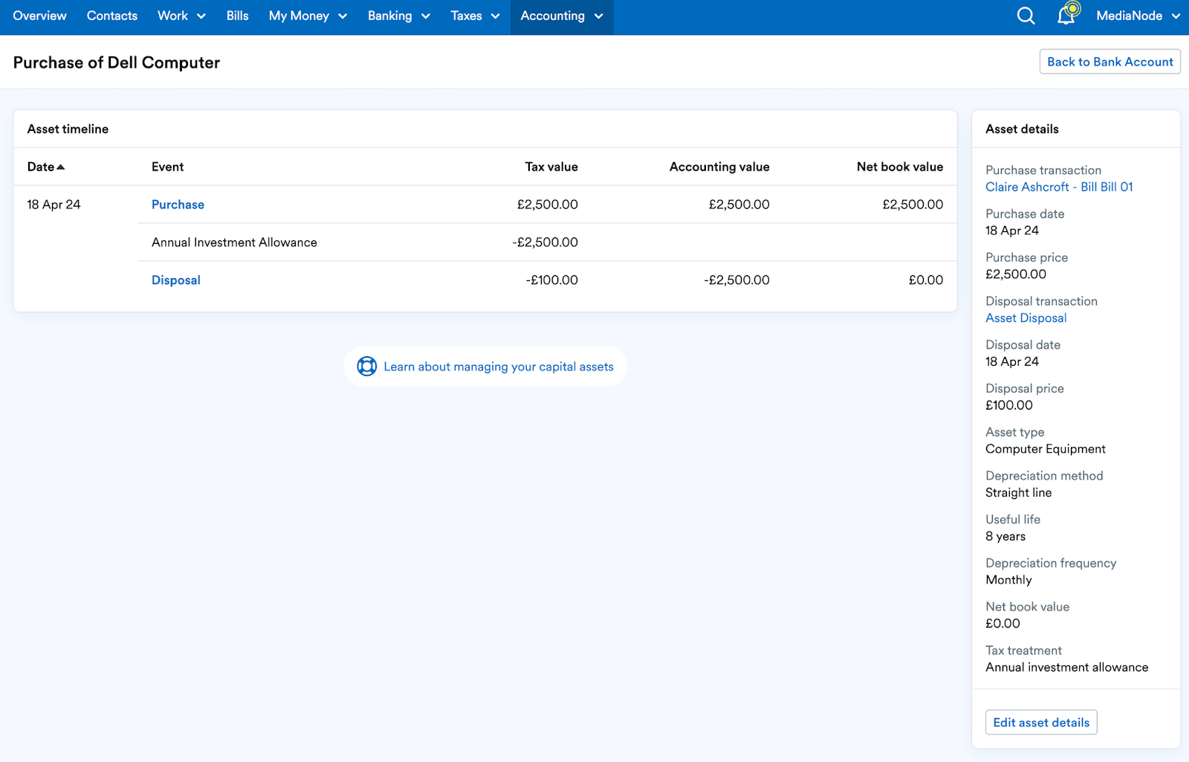Viewport: 1189px width, 762px height.
Task: Select the Annual investment allowance tax treatment
Action: (1067, 668)
